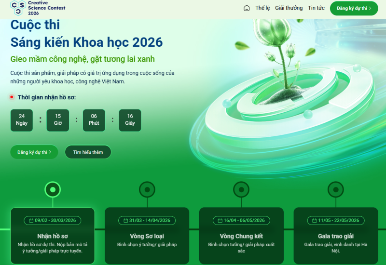
Task: Click the Creative Science Contest logo
Action: click(38, 8)
